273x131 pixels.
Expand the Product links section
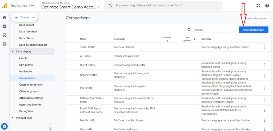click(x=12, y=118)
